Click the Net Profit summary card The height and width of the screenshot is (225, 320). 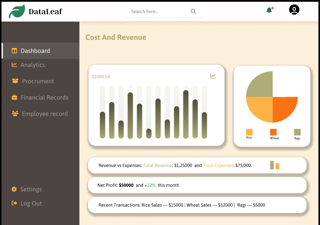pyautogui.click(x=197, y=185)
